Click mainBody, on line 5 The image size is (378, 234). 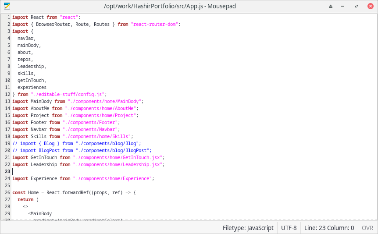tap(29, 45)
